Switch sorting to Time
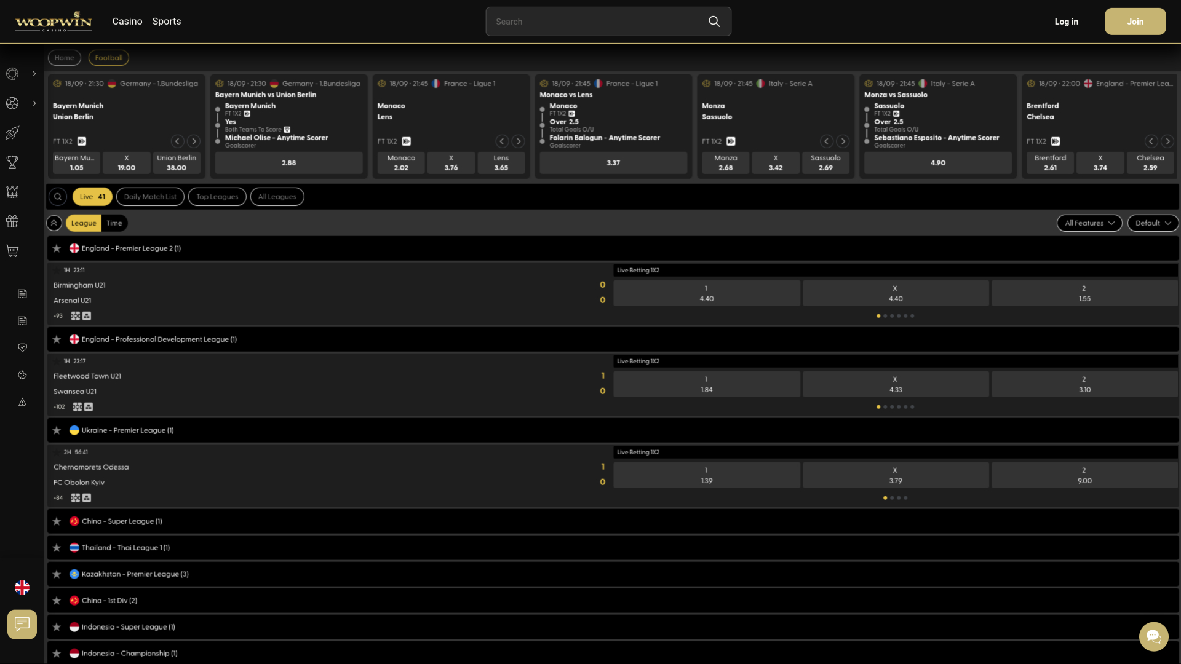This screenshot has width=1181, height=664. coord(114,223)
